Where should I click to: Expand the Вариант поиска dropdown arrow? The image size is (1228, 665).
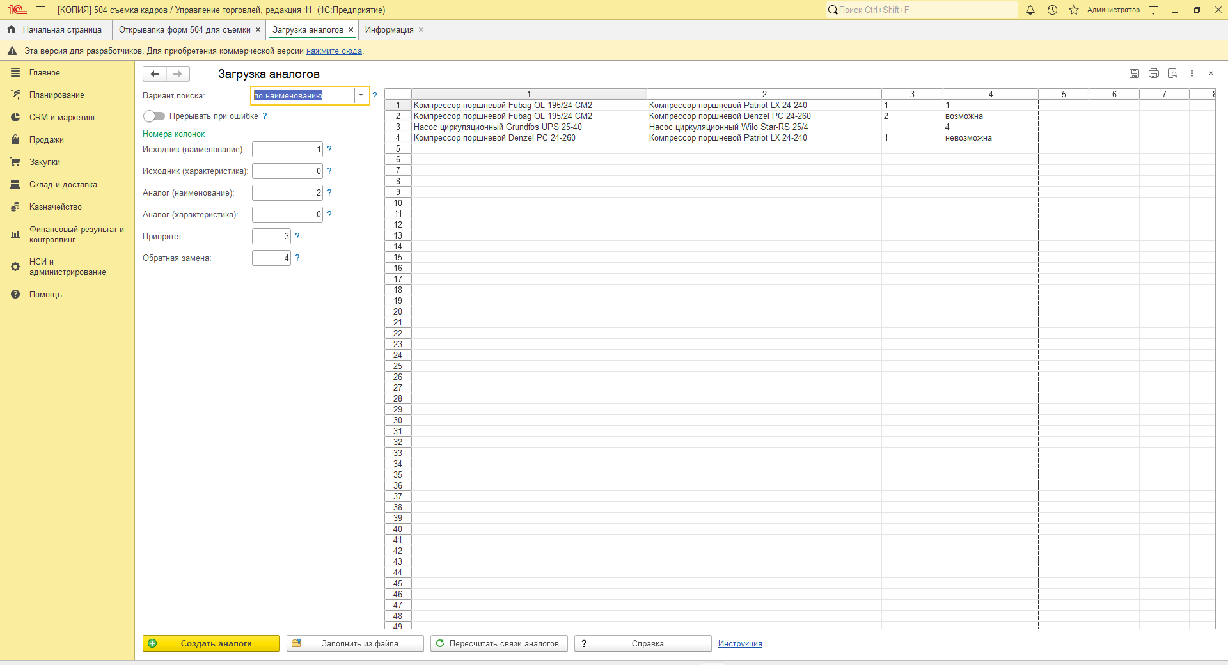(x=361, y=95)
